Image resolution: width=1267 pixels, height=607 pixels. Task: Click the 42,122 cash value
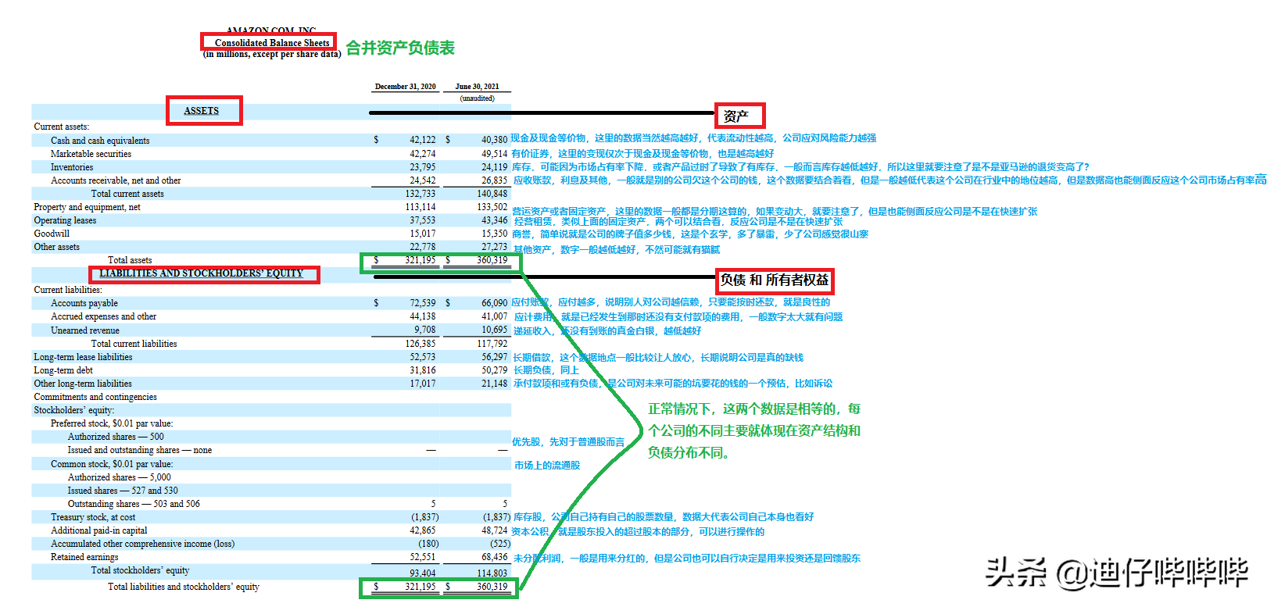coord(423,141)
